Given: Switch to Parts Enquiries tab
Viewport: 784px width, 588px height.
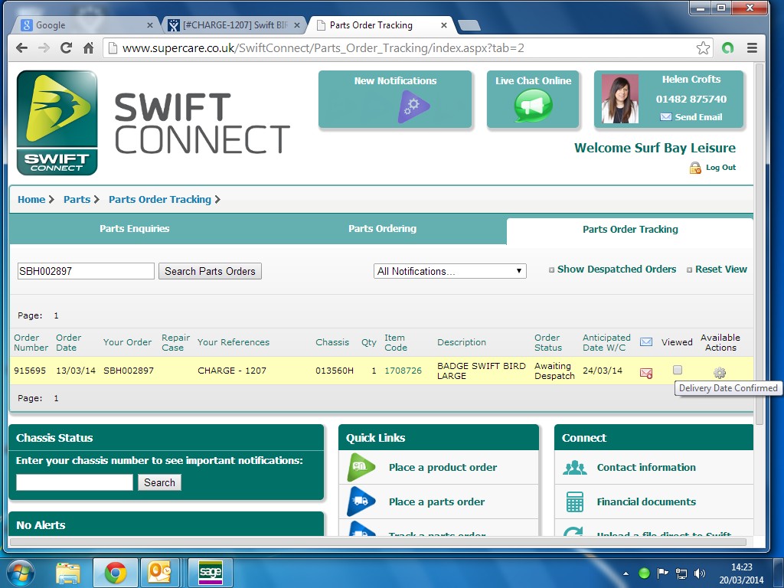Looking at the screenshot, I should pos(134,228).
